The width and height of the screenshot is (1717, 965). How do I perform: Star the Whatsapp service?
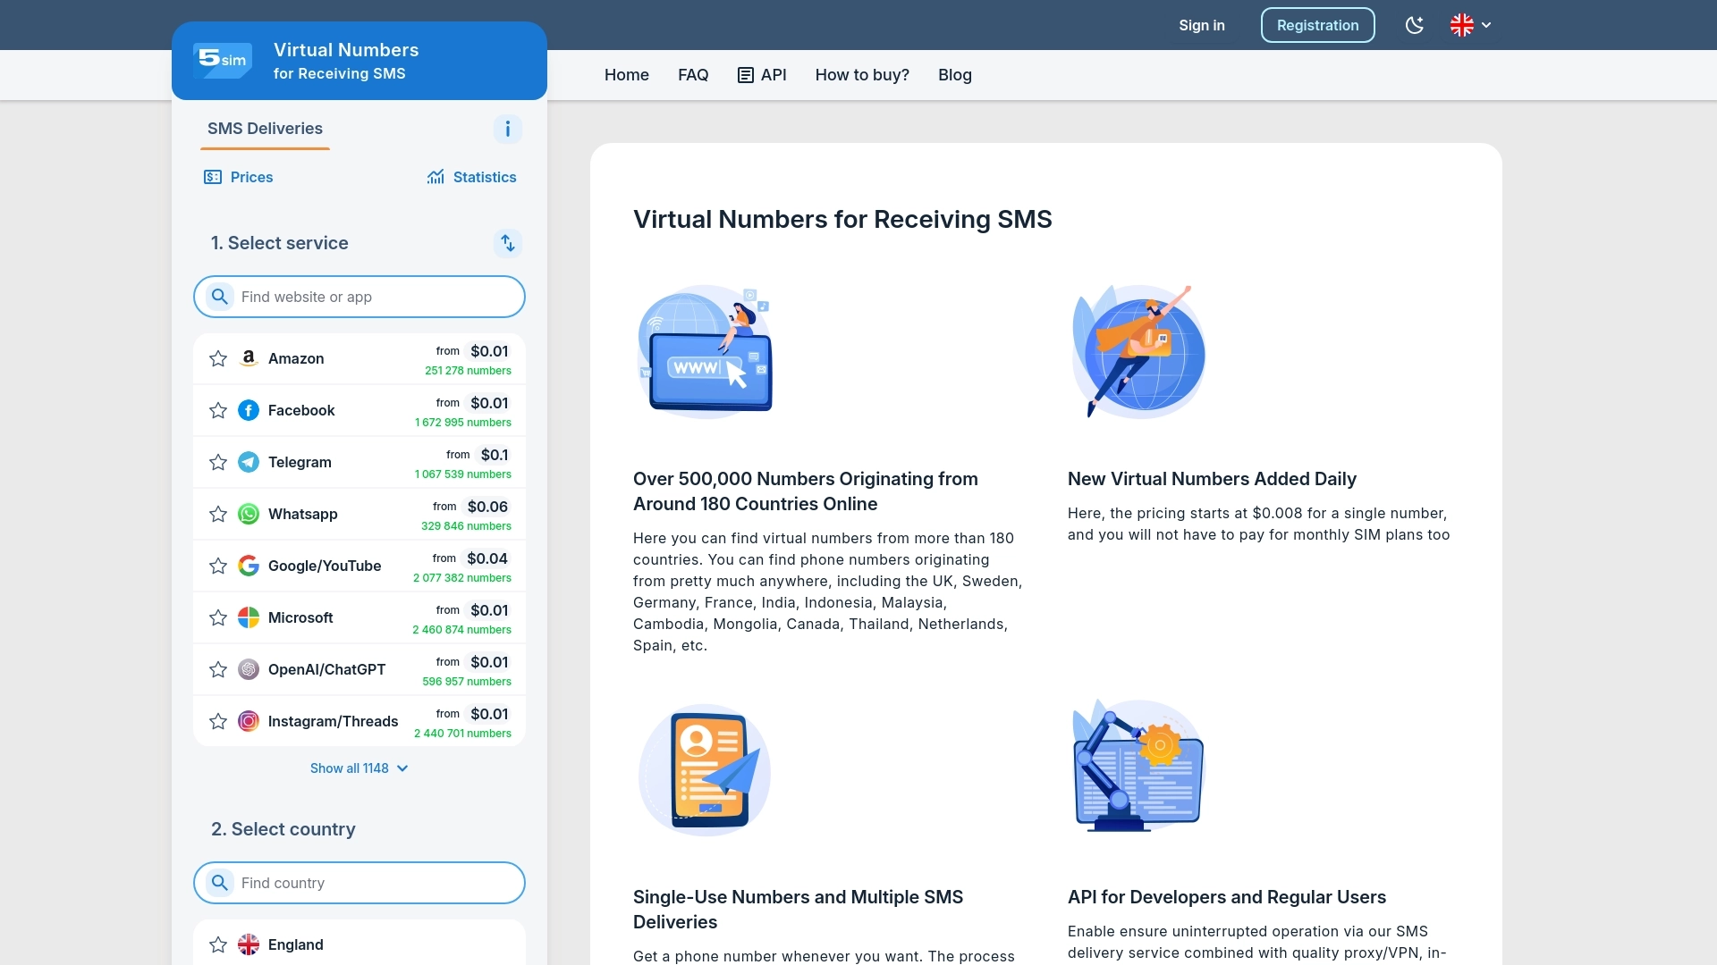pos(218,514)
